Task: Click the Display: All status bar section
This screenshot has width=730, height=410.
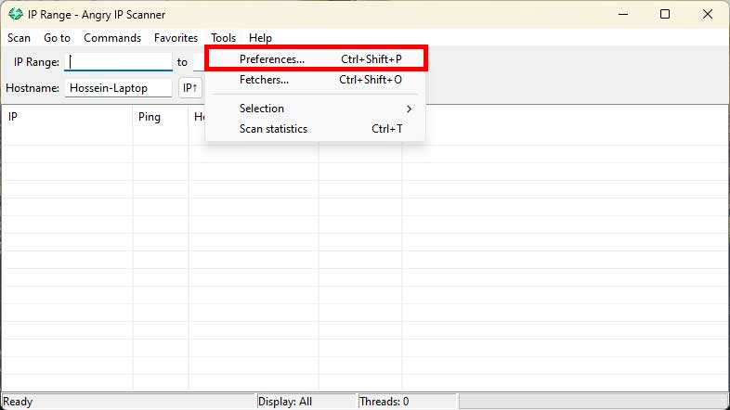Action: tap(306, 402)
